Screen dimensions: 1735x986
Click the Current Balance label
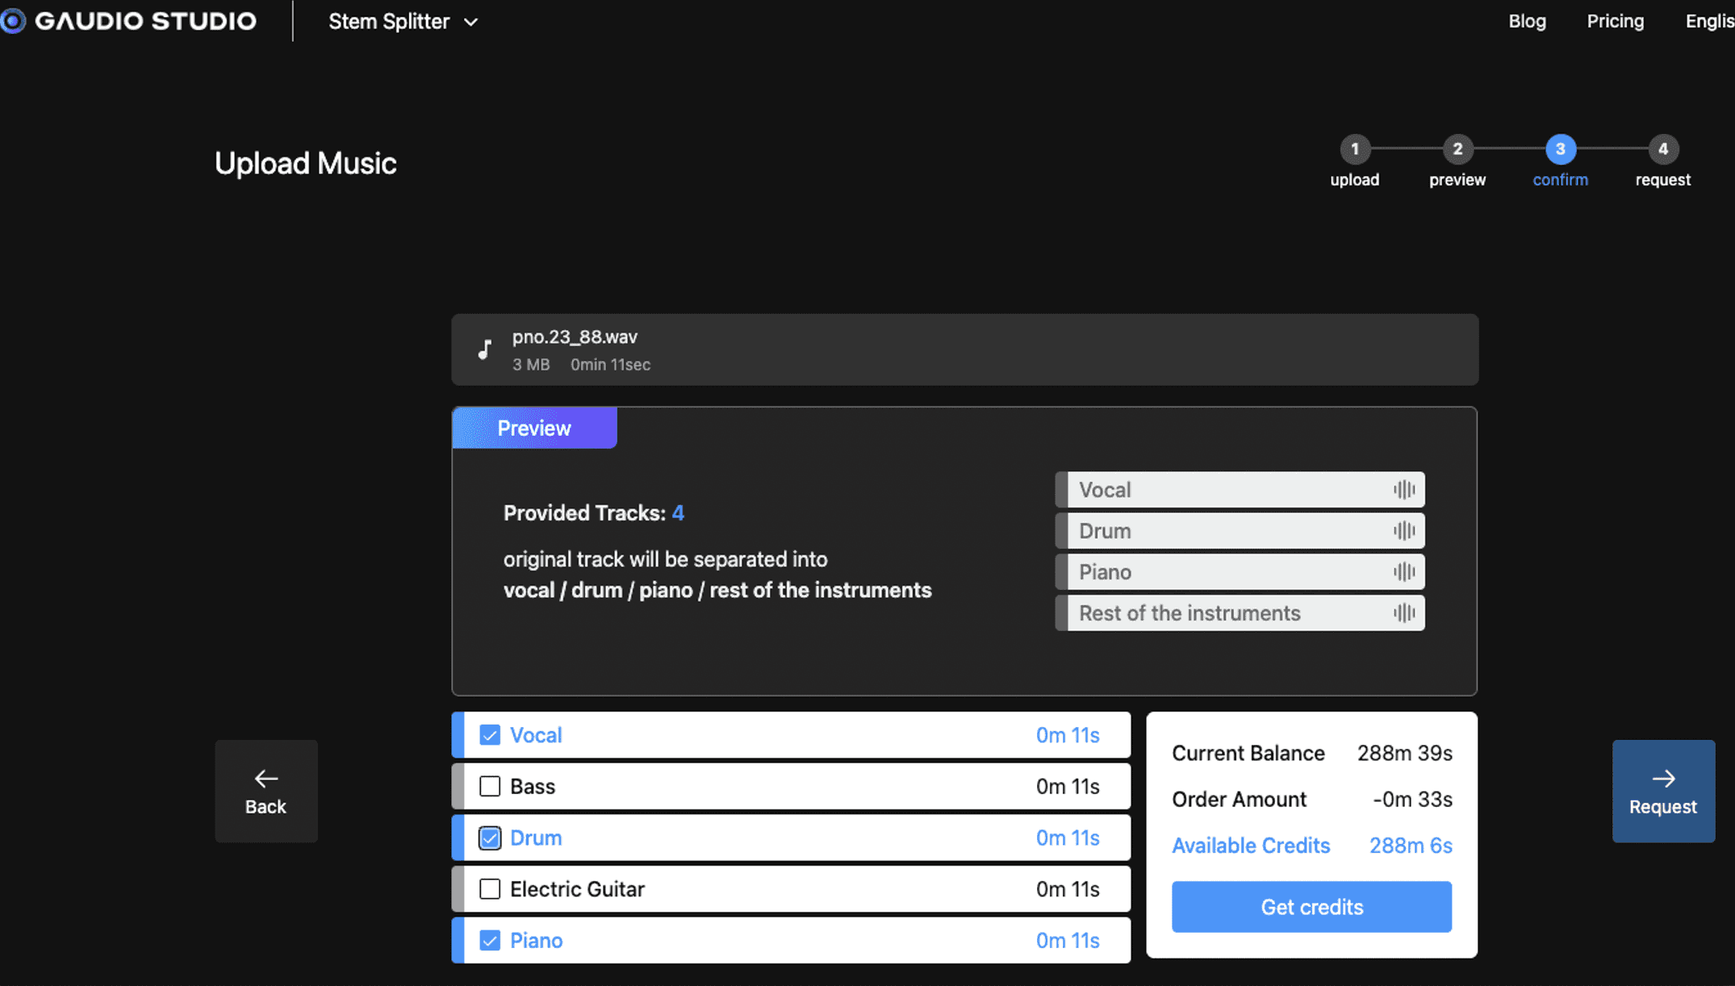tap(1248, 754)
